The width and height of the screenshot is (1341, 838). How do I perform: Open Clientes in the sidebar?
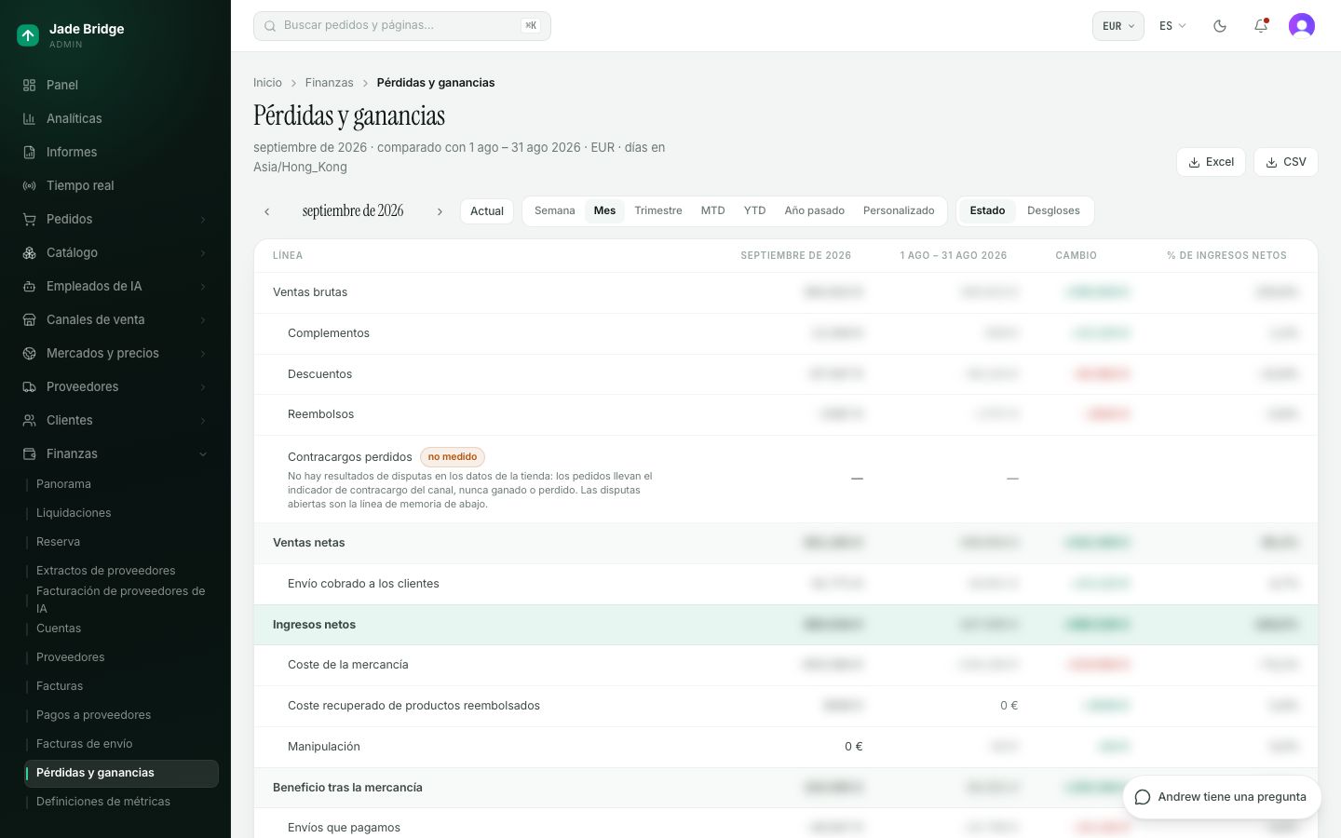click(x=115, y=420)
